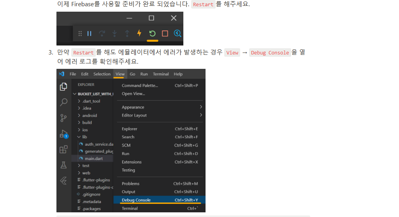Open the Search activity bar icon

tap(63, 102)
